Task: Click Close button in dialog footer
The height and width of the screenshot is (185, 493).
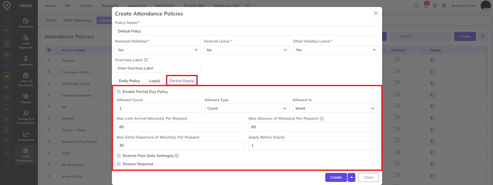Action: [369, 177]
